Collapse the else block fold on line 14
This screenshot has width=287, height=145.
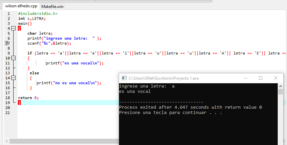point(13,78)
